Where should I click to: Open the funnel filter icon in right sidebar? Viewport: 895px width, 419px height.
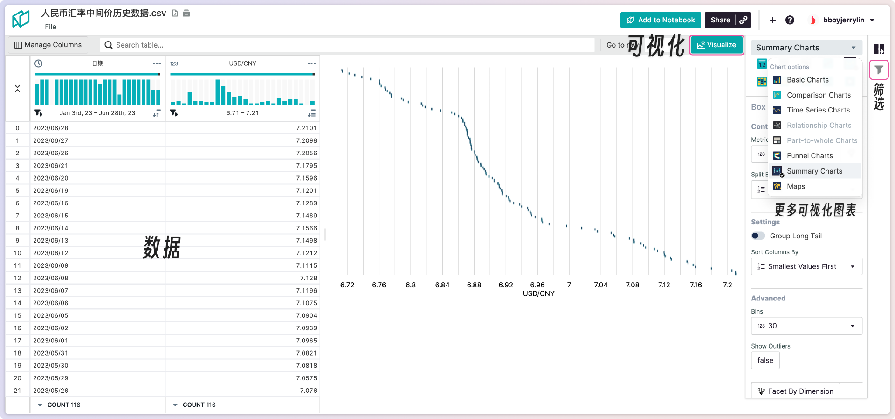coord(879,70)
